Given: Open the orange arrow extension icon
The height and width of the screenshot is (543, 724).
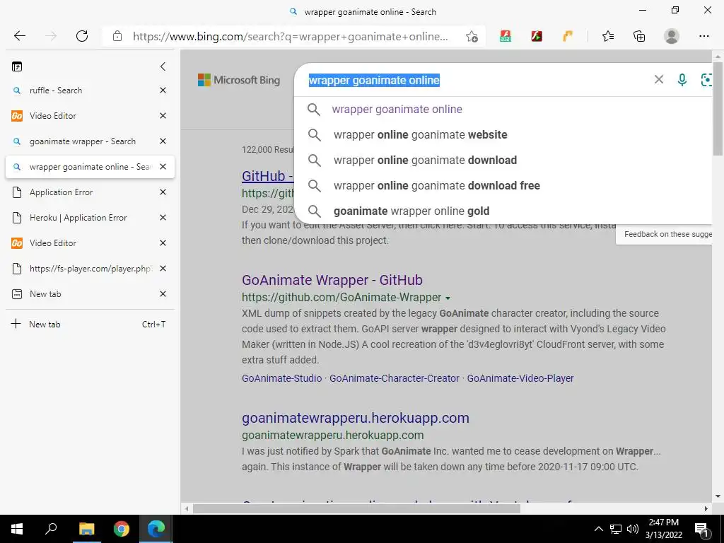Looking at the screenshot, I should (x=568, y=36).
